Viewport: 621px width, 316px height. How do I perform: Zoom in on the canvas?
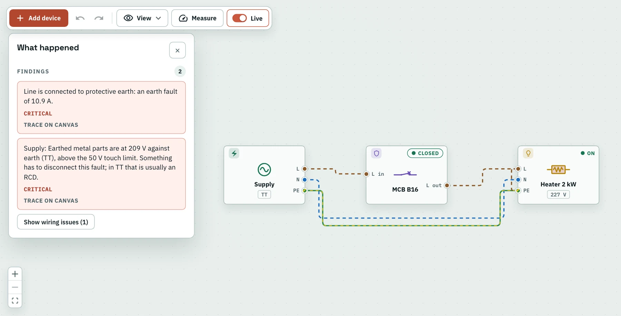(15, 274)
